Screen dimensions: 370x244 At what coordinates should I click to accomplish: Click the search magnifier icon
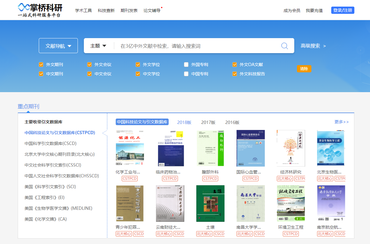click(x=284, y=46)
